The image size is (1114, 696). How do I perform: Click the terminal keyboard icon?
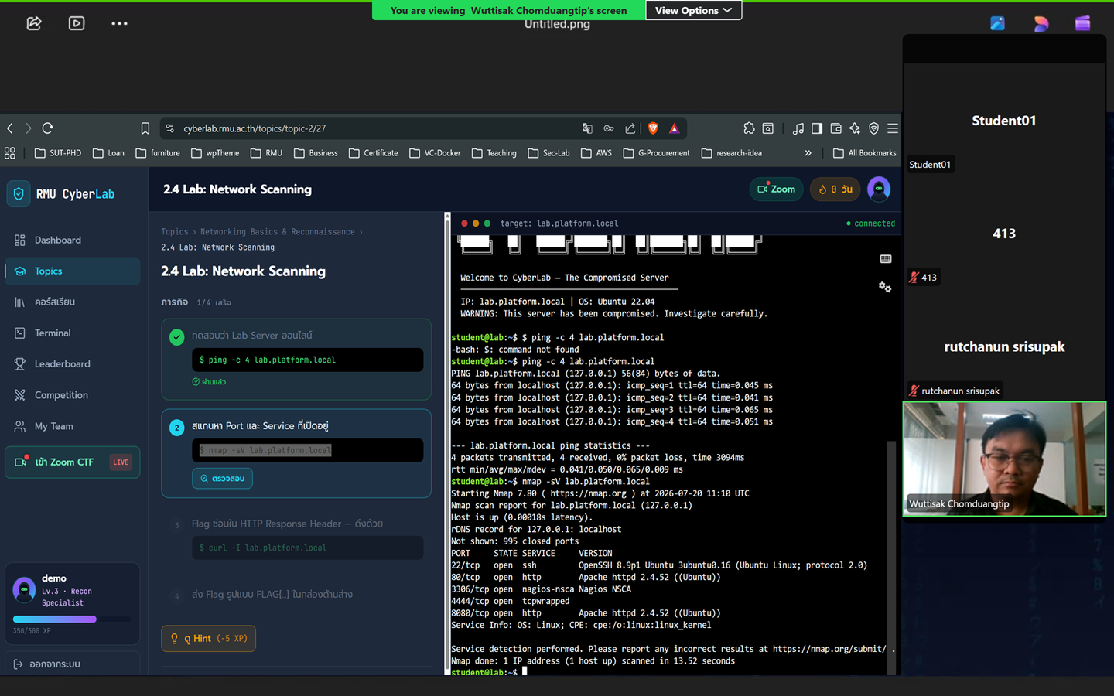click(x=886, y=259)
